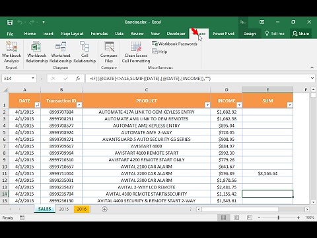Select cell AVISTART 4000
317x238 pixels.
147,146
